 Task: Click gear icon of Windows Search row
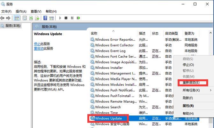[92, 107]
